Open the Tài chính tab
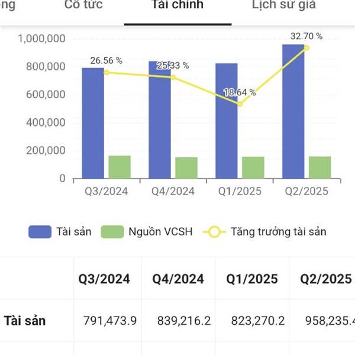355x355 pixels. click(177, 5)
